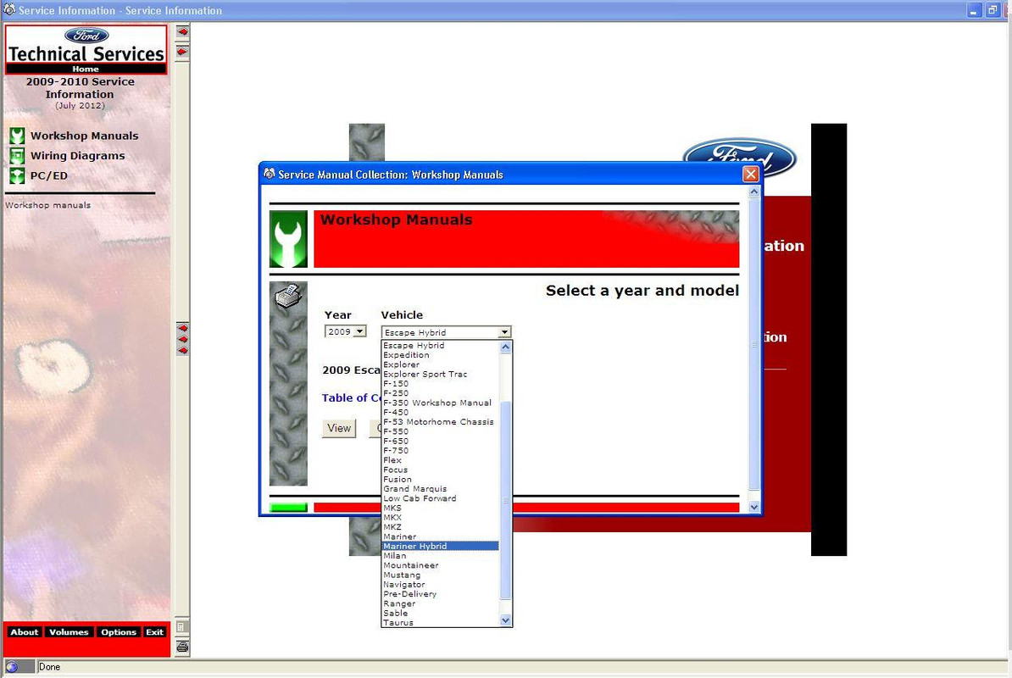
Task: Open PC/ED sidebar link text
Action: click(x=49, y=175)
